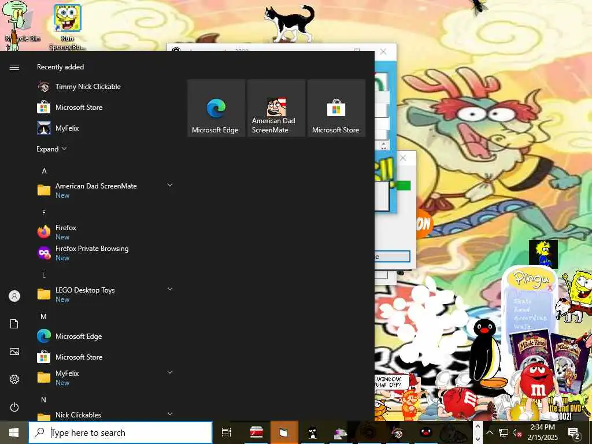The width and height of the screenshot is (592, 444).
Task: Click the letter N section header
Action: (x=44, y=399)
